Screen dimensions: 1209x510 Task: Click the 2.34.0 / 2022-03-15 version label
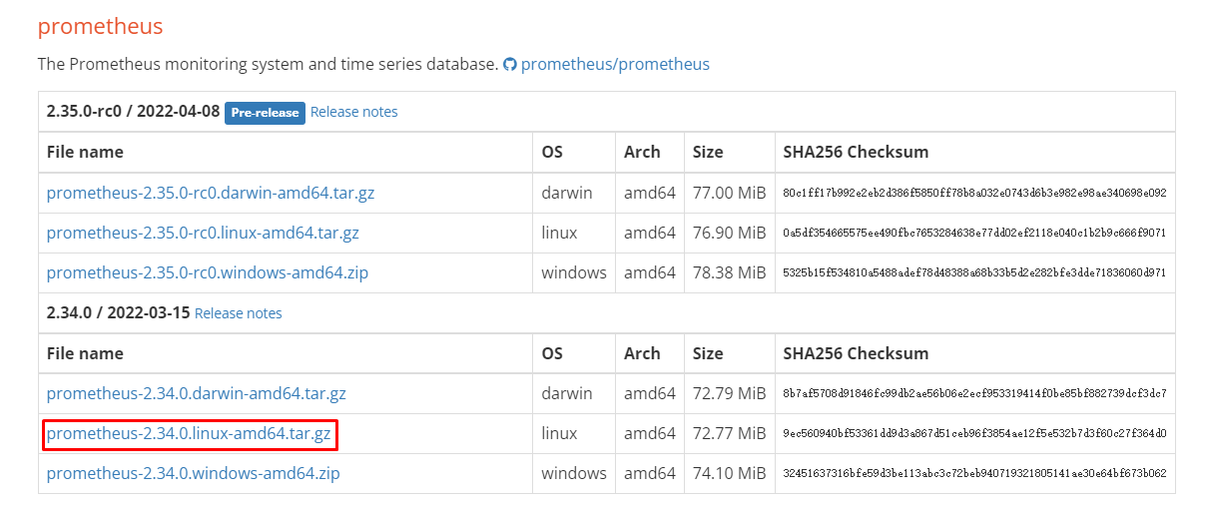118,313
